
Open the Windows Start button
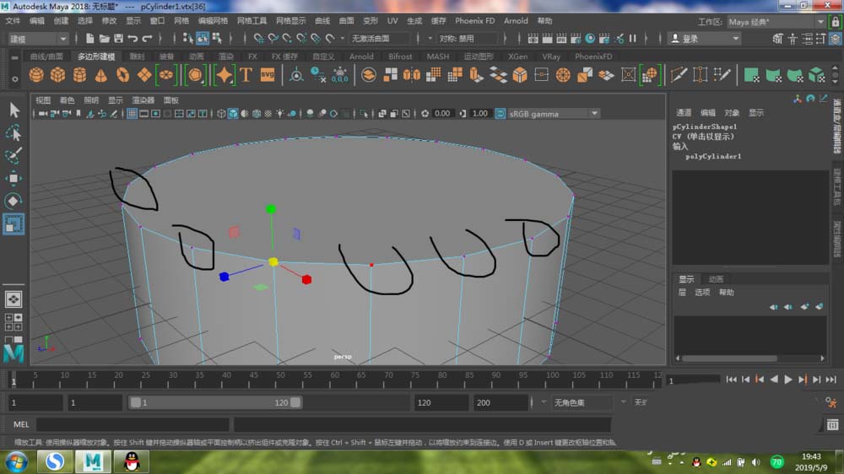coord(15,461)
